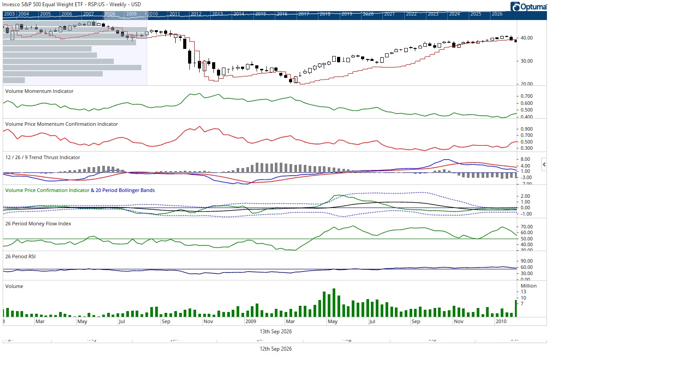Click the 26 Period RSI panel title
This screenshot has height=384, width=683.
tap(20, 256)
